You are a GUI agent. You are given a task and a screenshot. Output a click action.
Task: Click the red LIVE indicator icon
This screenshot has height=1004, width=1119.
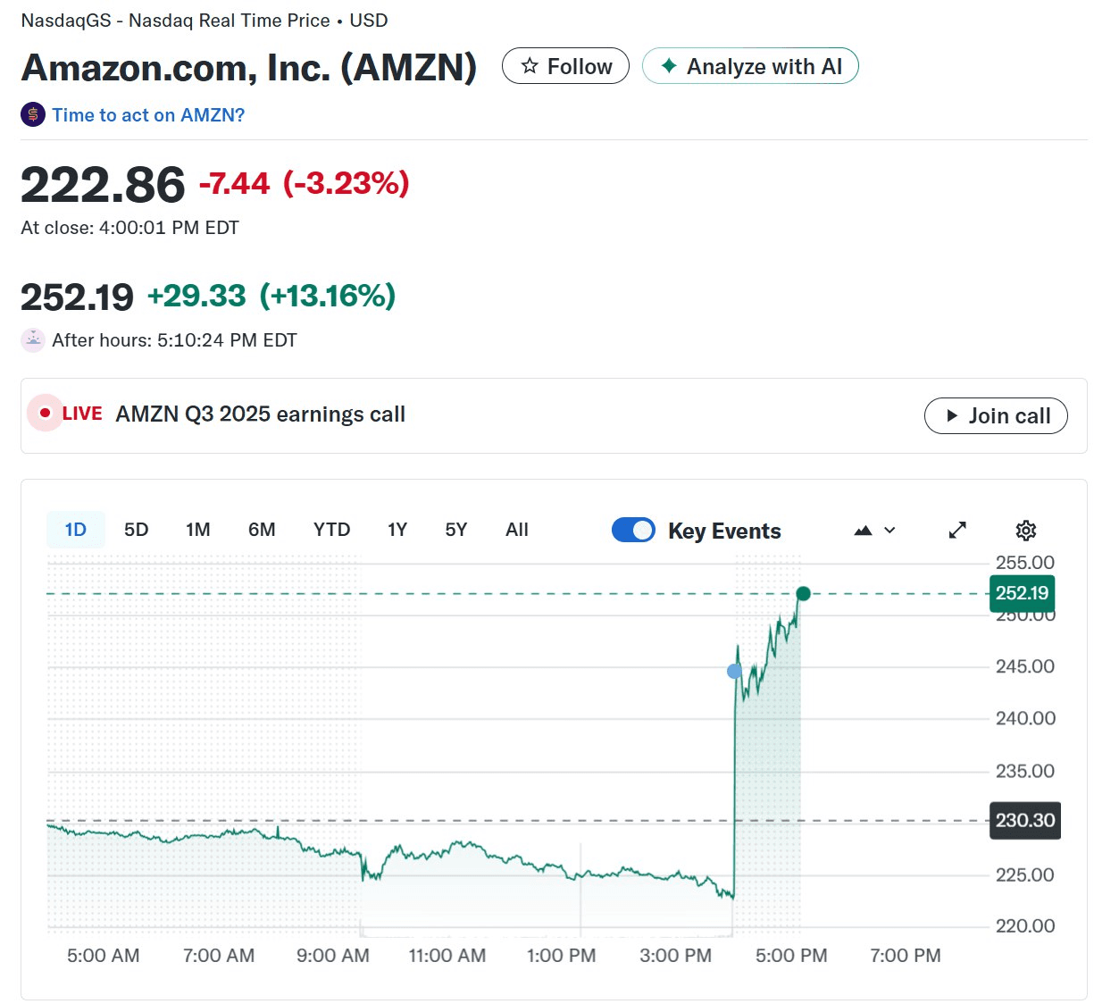(x=45, y=414)
